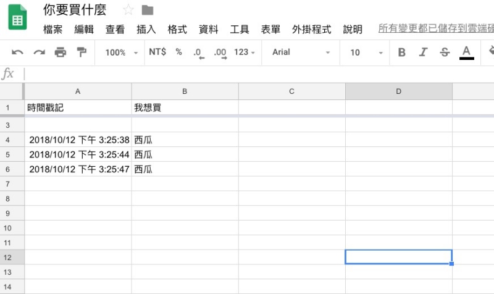Viewport: 494px width, 294px height.
Task: Click the formula bar input field
Action: click(x=247, y=74)
